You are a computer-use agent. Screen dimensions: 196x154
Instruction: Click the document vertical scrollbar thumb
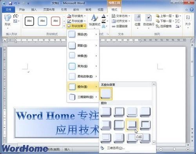click(x=192, y=61)
